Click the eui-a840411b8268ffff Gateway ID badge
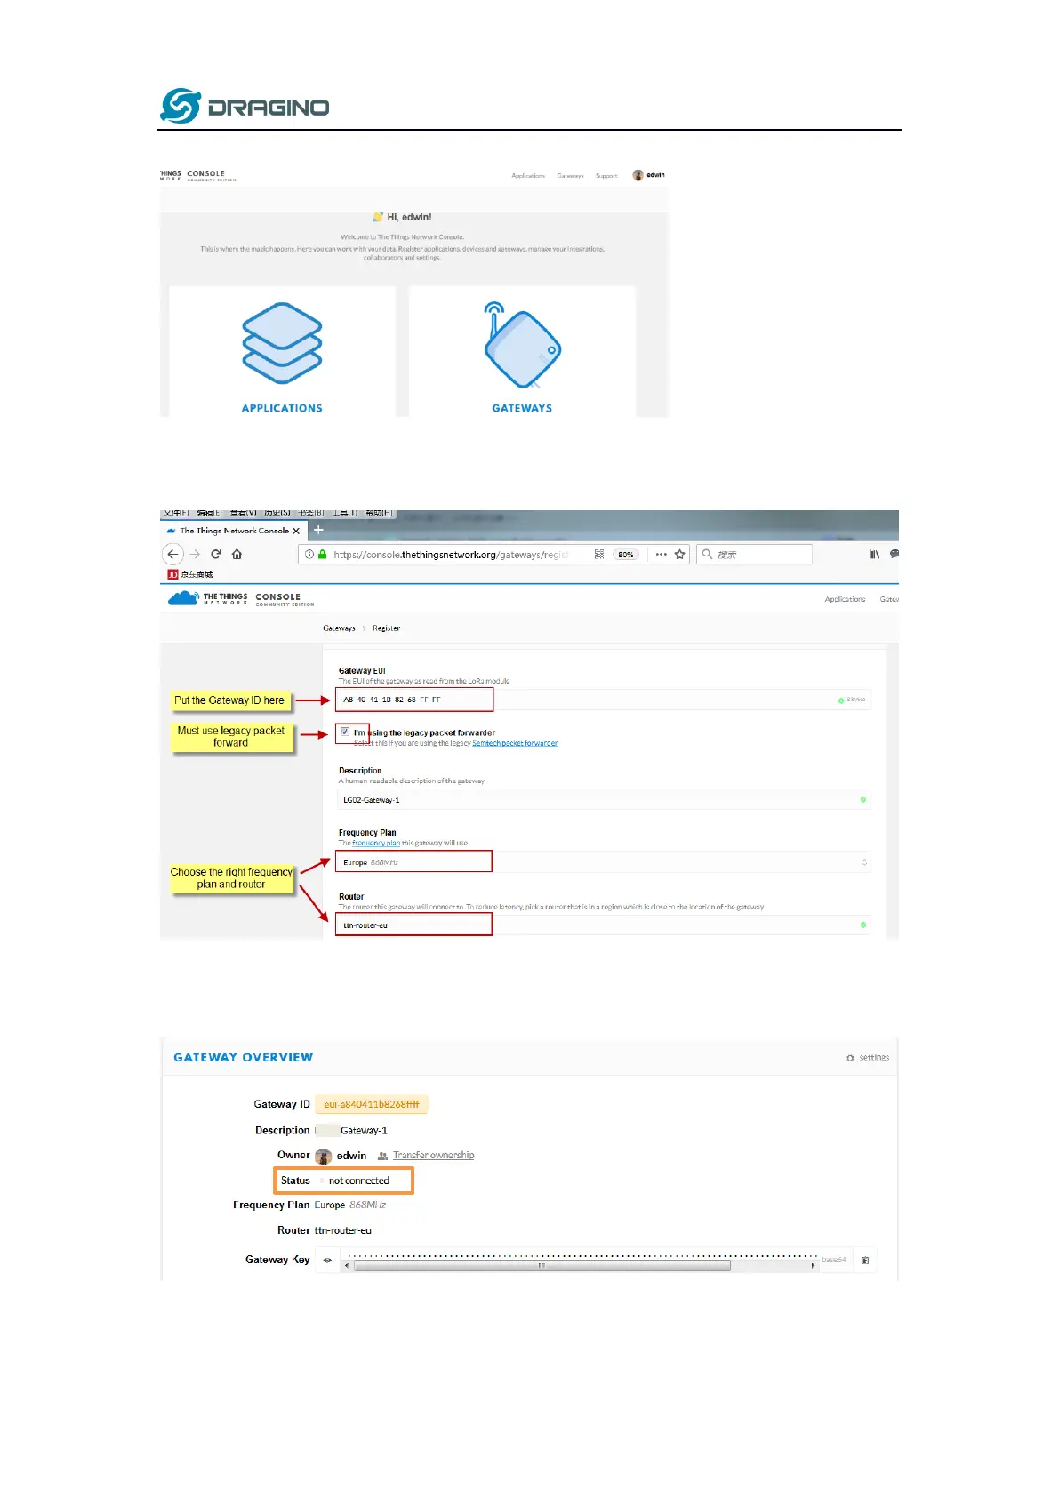The image size is (1059, 1497). pos(372,1104)
